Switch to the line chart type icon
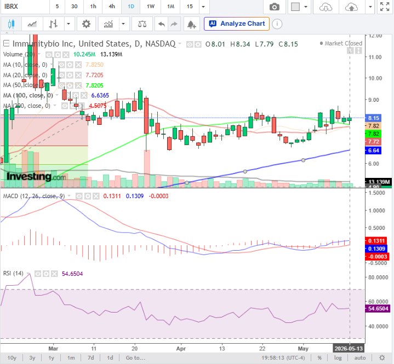Screen dimensions: 394x364 click(32, 24)
